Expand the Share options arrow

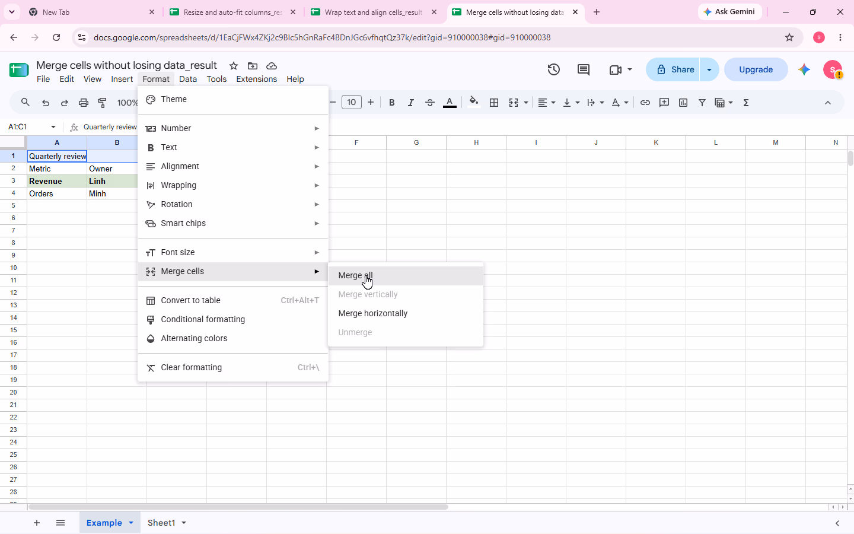(709, 69)
